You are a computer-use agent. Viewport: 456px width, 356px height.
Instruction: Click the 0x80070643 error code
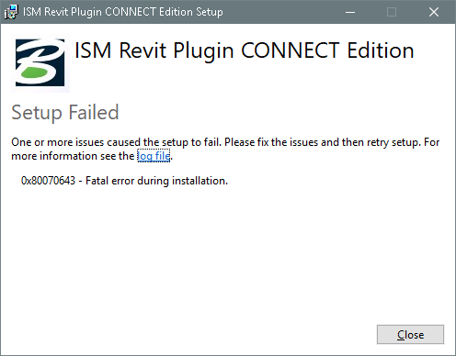pos(48,181)
